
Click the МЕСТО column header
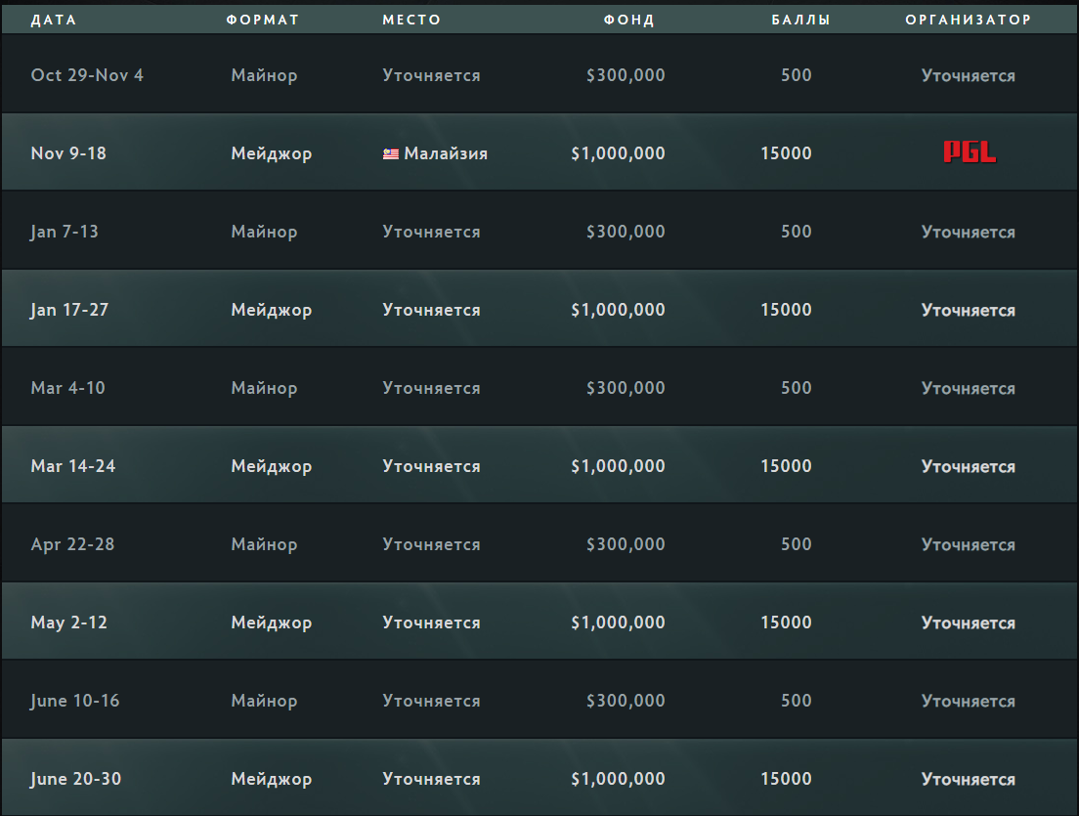tap(411, 20)
